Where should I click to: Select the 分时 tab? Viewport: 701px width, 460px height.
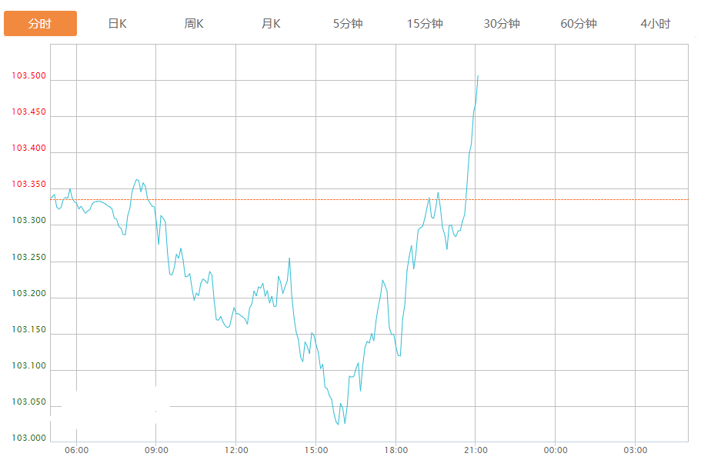pos(40,24)
